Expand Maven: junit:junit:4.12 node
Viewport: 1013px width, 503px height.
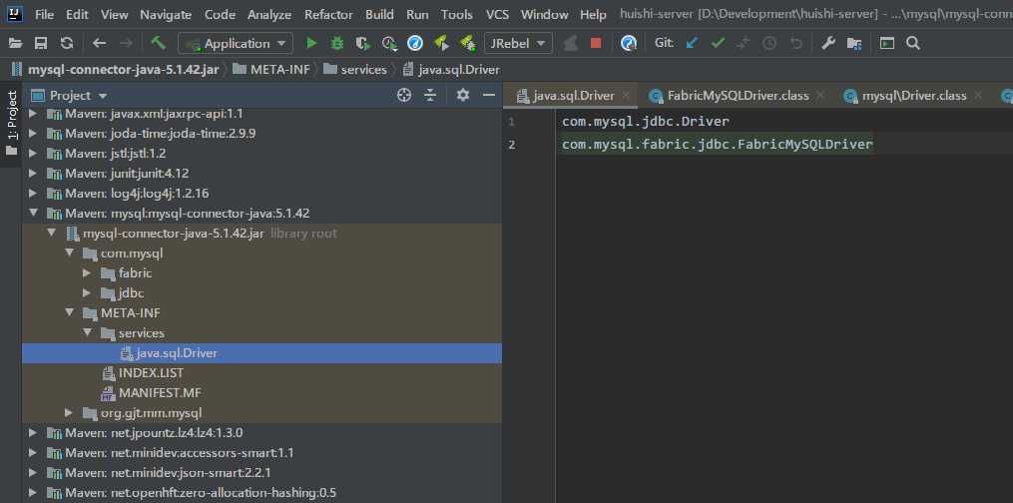32,174
